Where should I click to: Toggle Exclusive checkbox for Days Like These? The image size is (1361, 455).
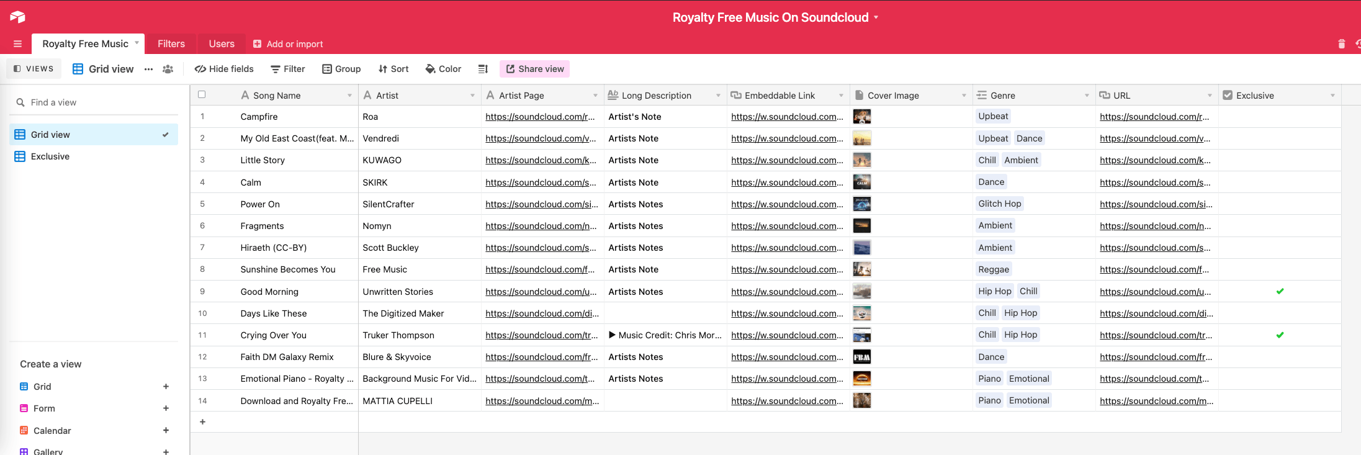pyautogui.click(x=1280, y=313)
